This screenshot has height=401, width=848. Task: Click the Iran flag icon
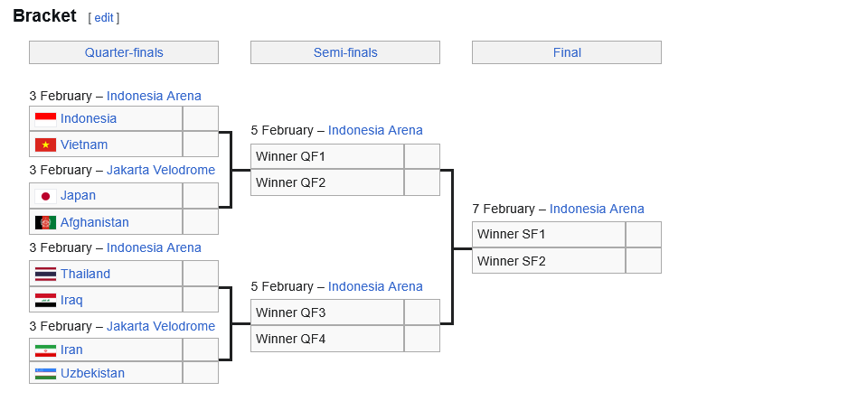click(45, 350)
